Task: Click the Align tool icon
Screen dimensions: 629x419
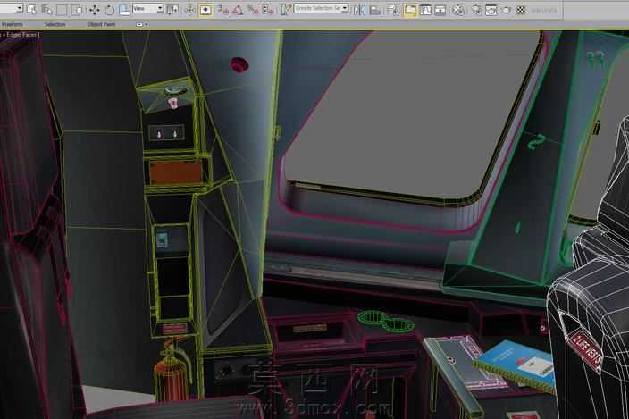Action: (374, 10)
